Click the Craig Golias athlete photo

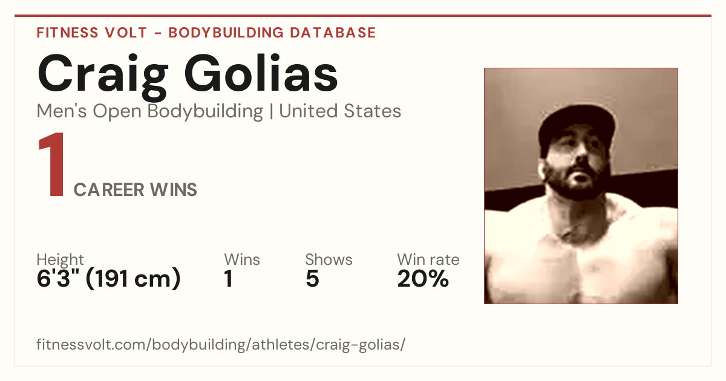click(581, 186)
